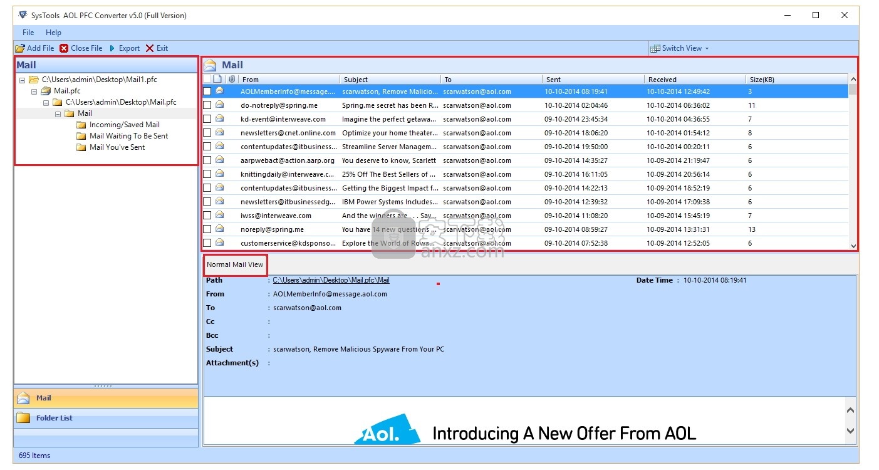Click the envelope icon of knittingdaily row

[219, 174]
